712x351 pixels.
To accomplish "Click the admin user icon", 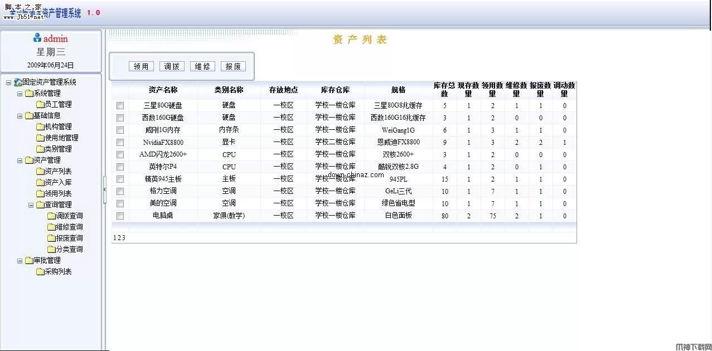I will pos(37,38).
